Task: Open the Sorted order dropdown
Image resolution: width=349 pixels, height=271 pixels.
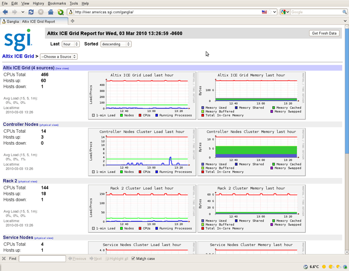Action: pos(116,44)
